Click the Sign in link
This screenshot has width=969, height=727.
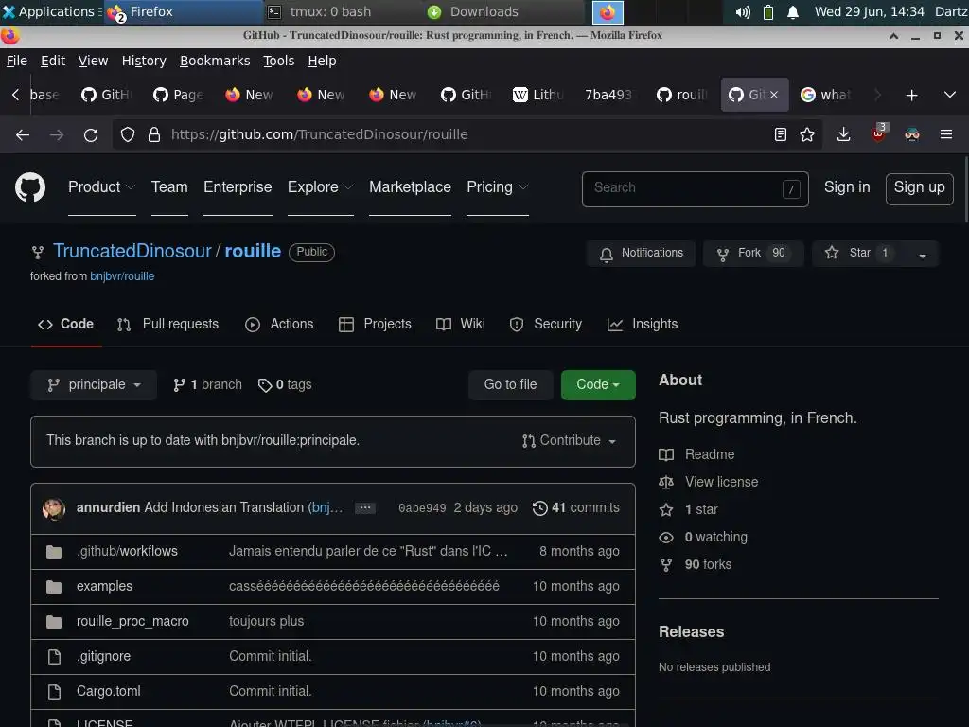(847, 187)
